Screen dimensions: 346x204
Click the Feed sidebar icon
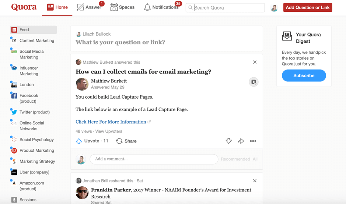click(x=14, y=30)
